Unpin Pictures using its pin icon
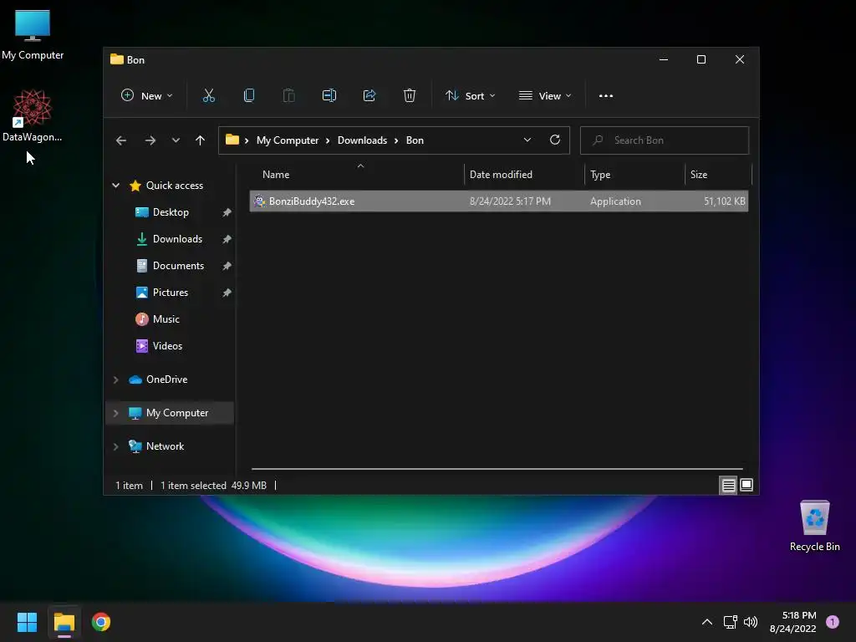This screenshot has height=642, width=856. pyautogui.click(x=227, y=293)
